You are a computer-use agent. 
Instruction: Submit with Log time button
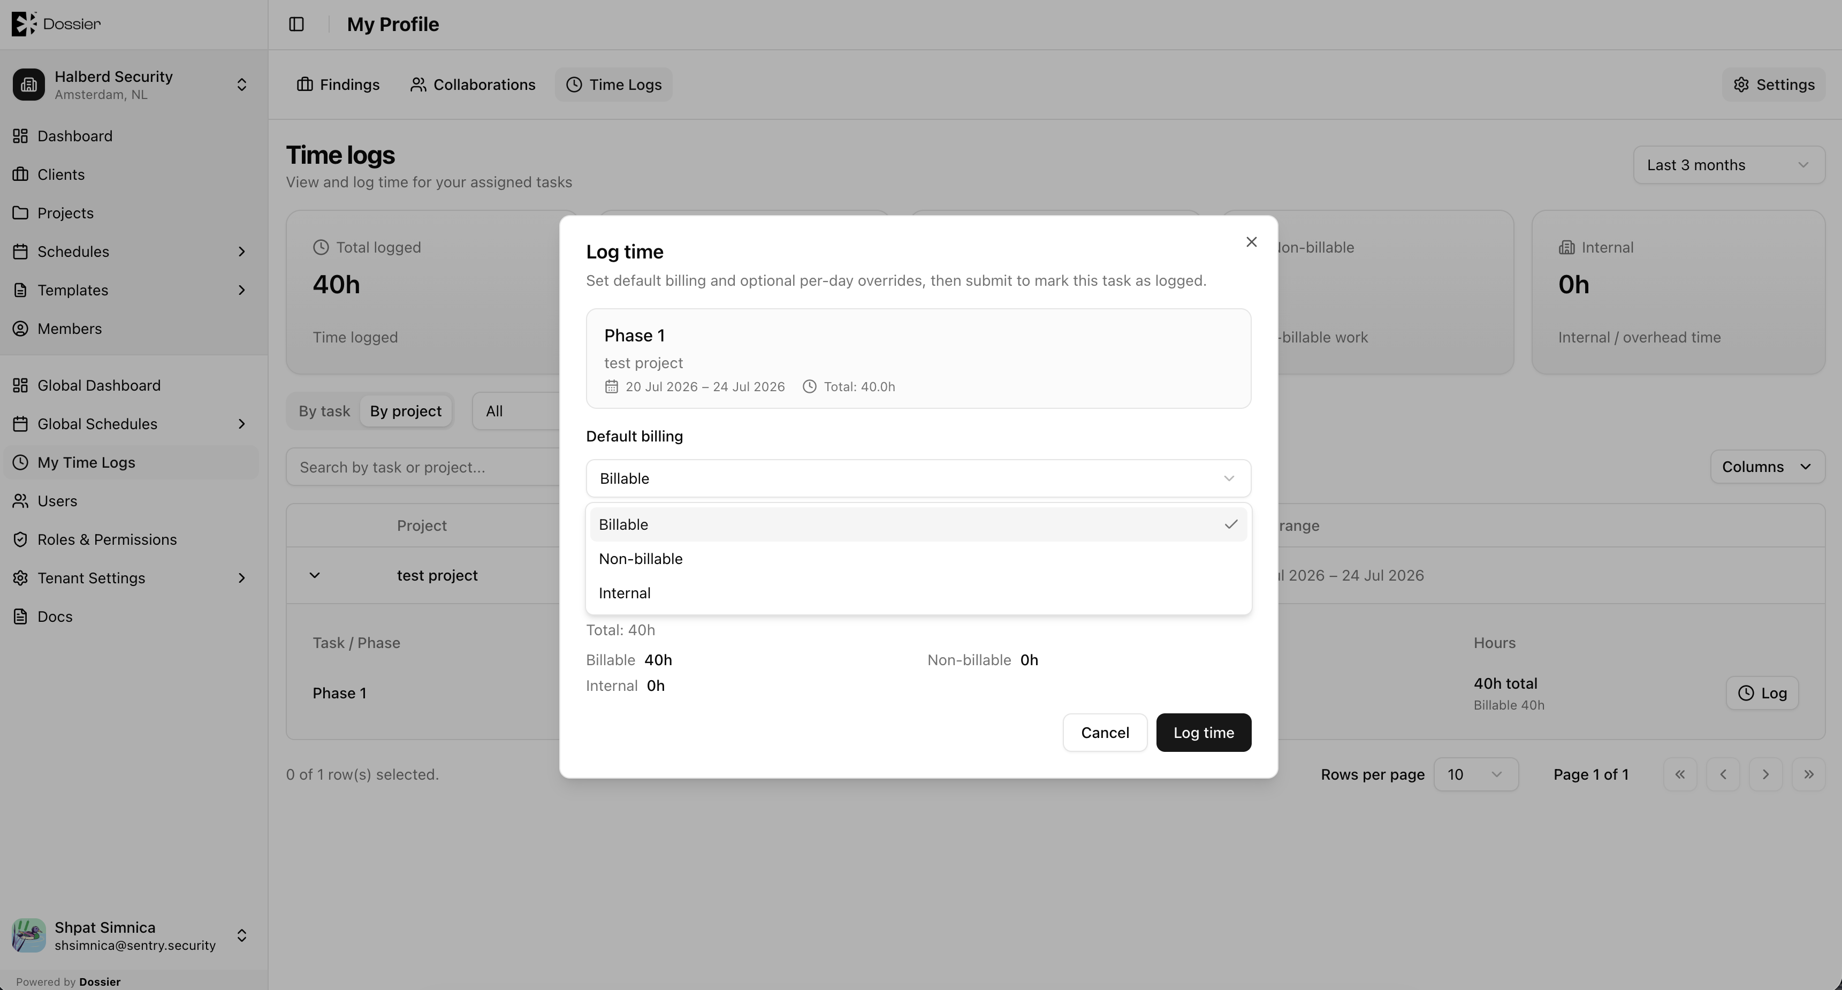(1204, 733)
